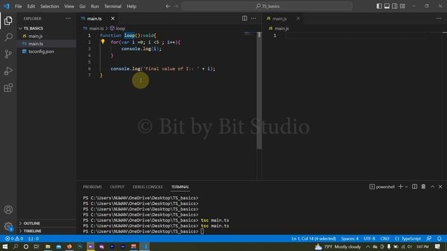The width and height of the screenshot is (447, 251).
Task: Open the File menu
Action: point(18,6)
